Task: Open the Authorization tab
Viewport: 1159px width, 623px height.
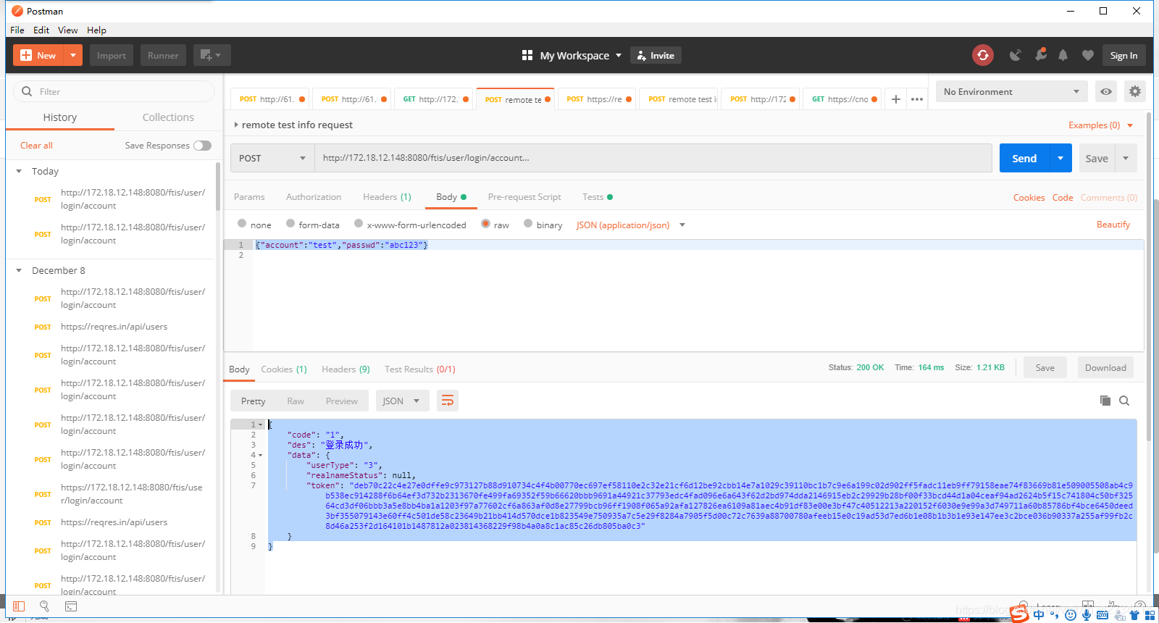Action: 314,197
